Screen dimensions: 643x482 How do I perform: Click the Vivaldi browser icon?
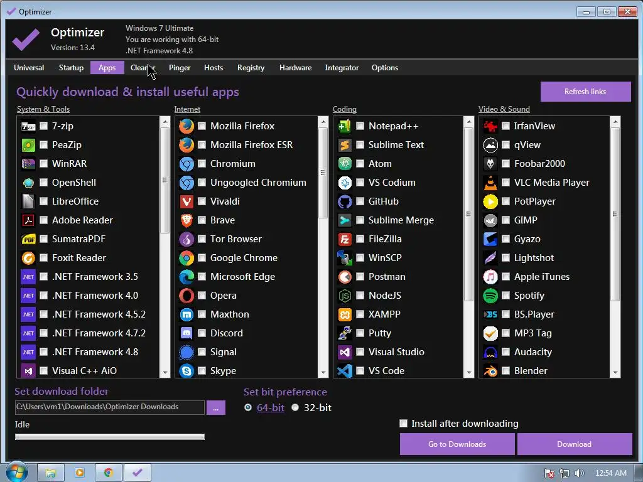[186, 201]
